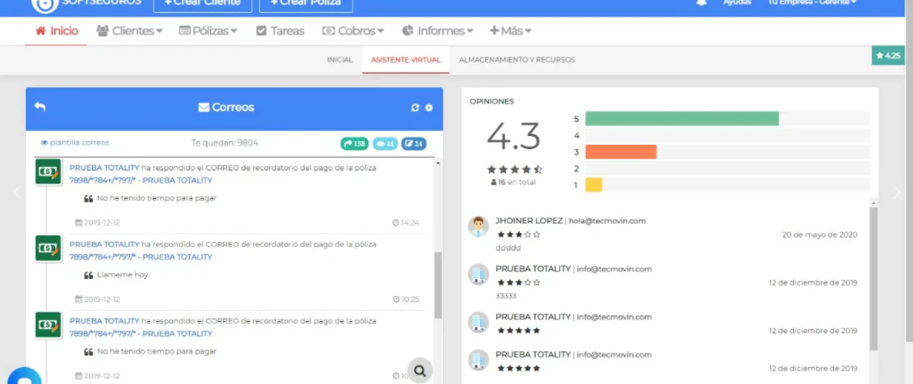
Task: Expand the Informes dropdown menu
Action: [x=437, y=31]
